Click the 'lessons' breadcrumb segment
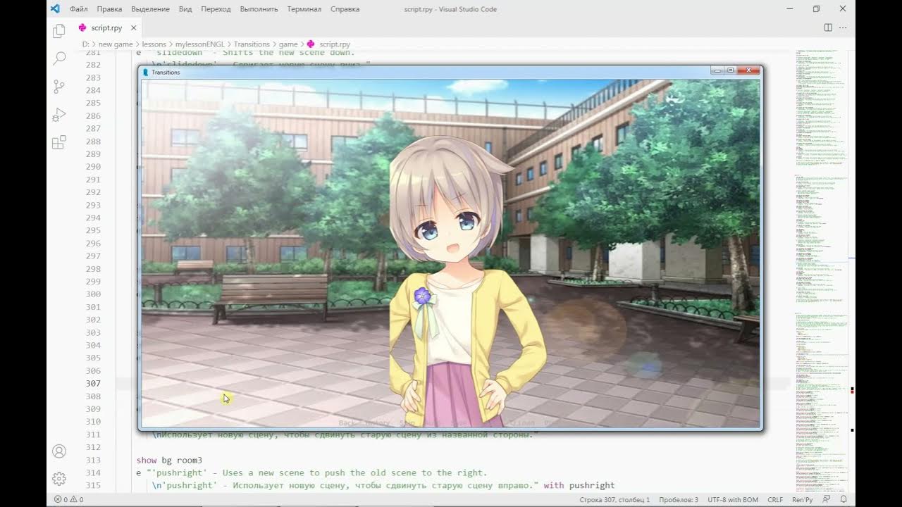The image size is (902, 507). 154,44
